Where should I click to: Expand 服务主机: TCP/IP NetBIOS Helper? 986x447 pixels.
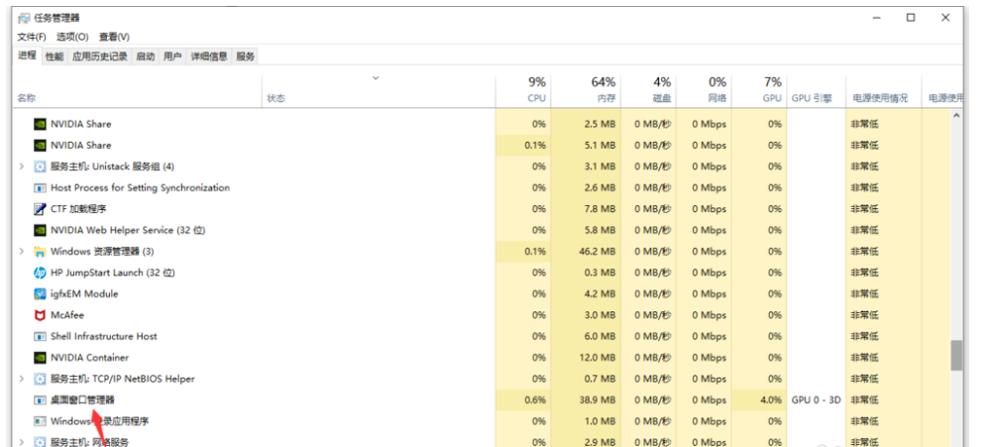point(22,379)
